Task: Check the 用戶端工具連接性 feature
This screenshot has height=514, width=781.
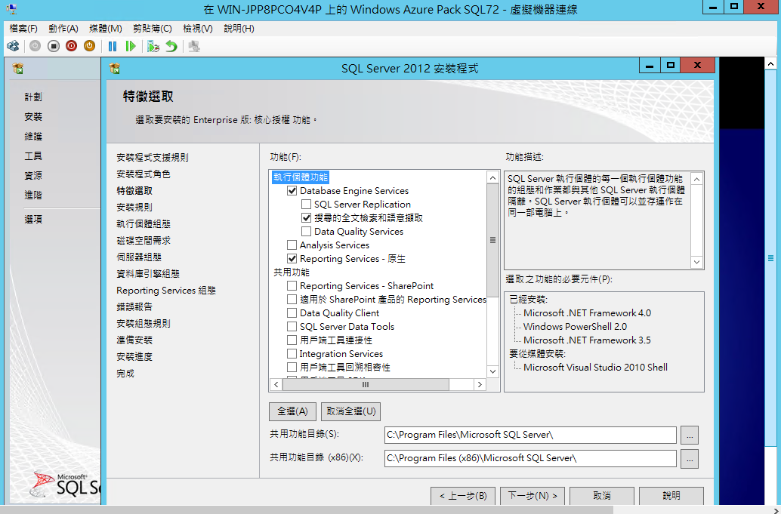Action: tap(292, 340)
